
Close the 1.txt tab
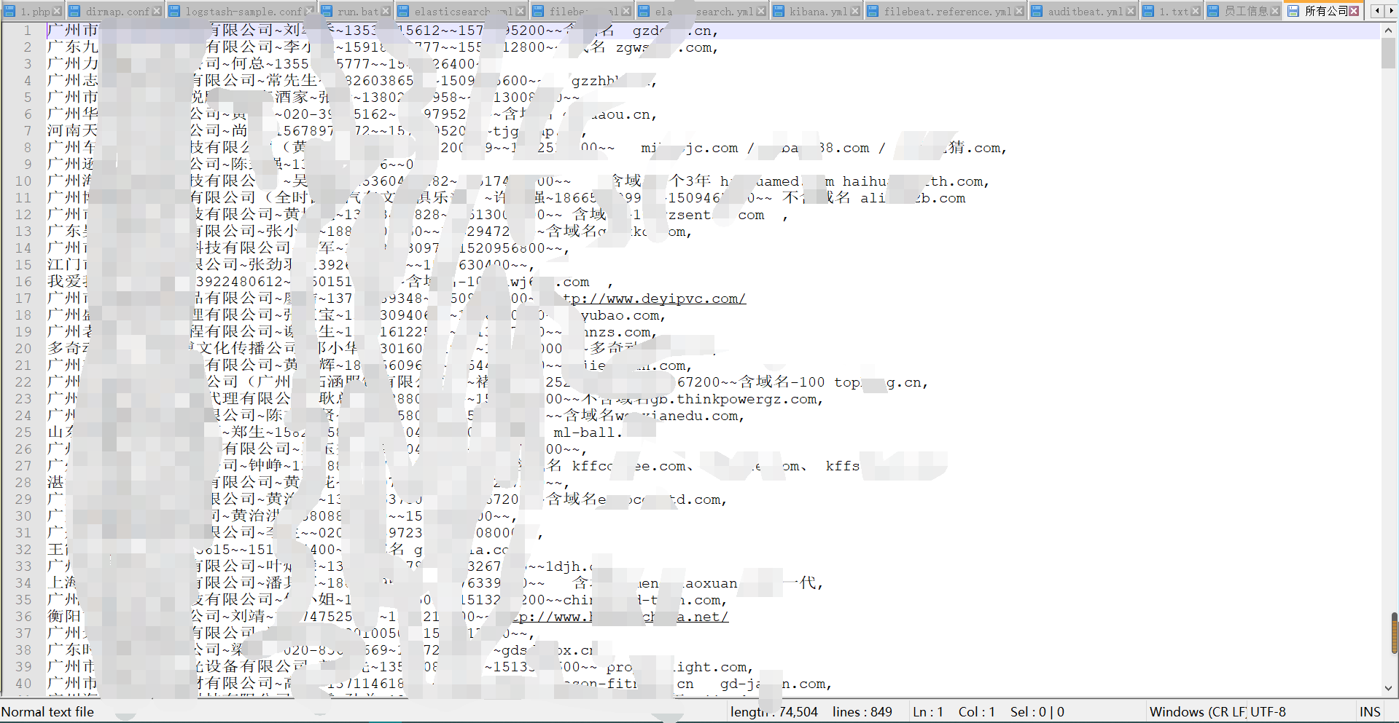(1196, 11)
